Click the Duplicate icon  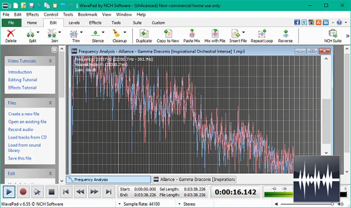pos(143,35)
